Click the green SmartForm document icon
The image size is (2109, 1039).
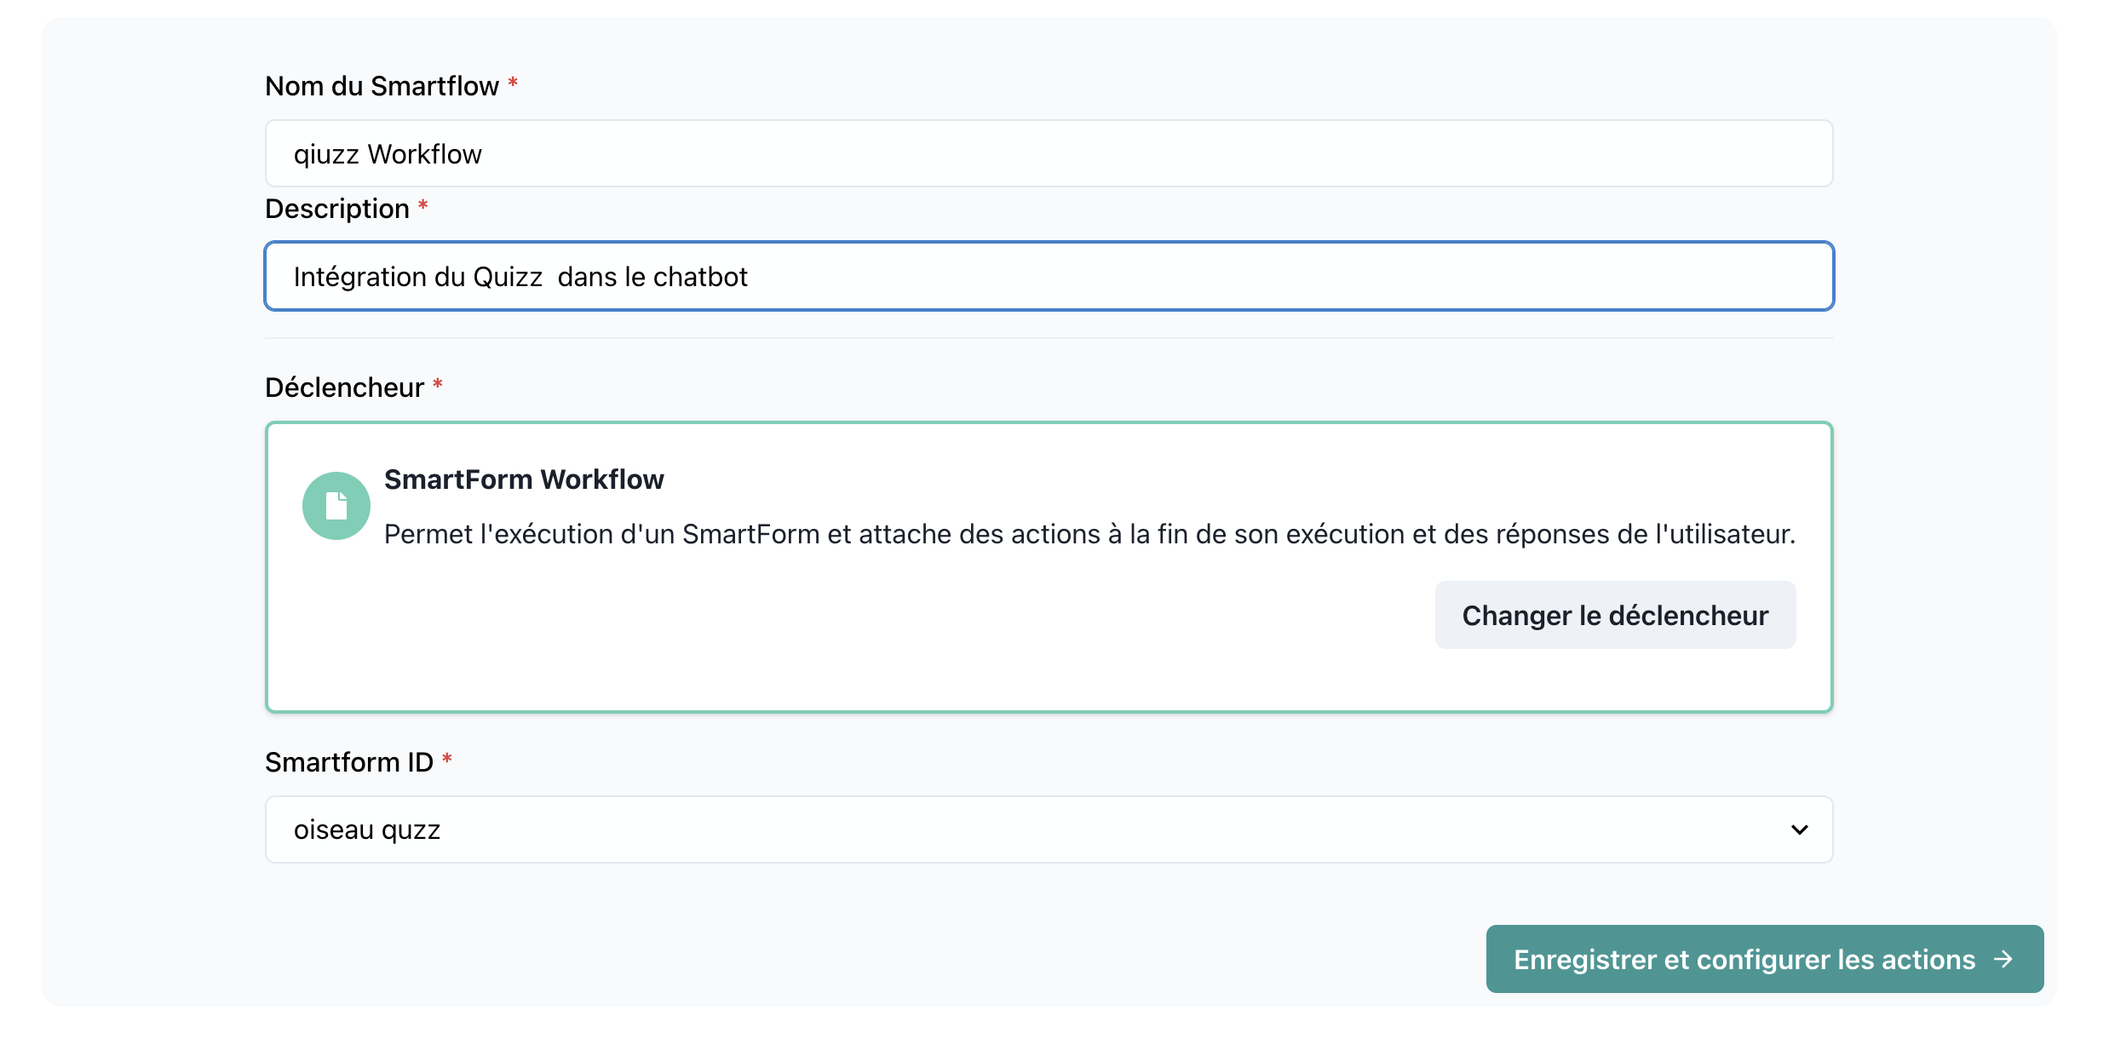pyautogui.click(x=336, y=506)
